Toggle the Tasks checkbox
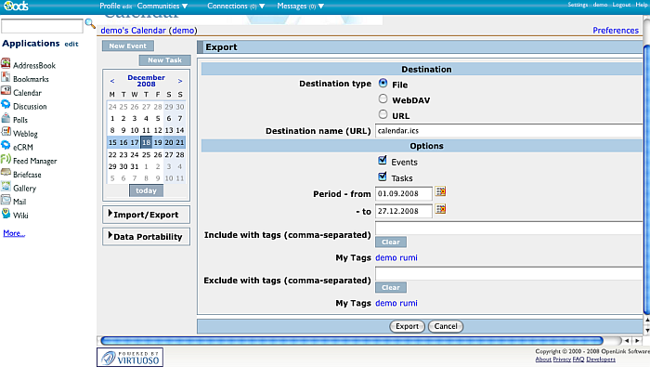This screenshot has height=380, width=650. pyautogui.click(x=383, y=177)
